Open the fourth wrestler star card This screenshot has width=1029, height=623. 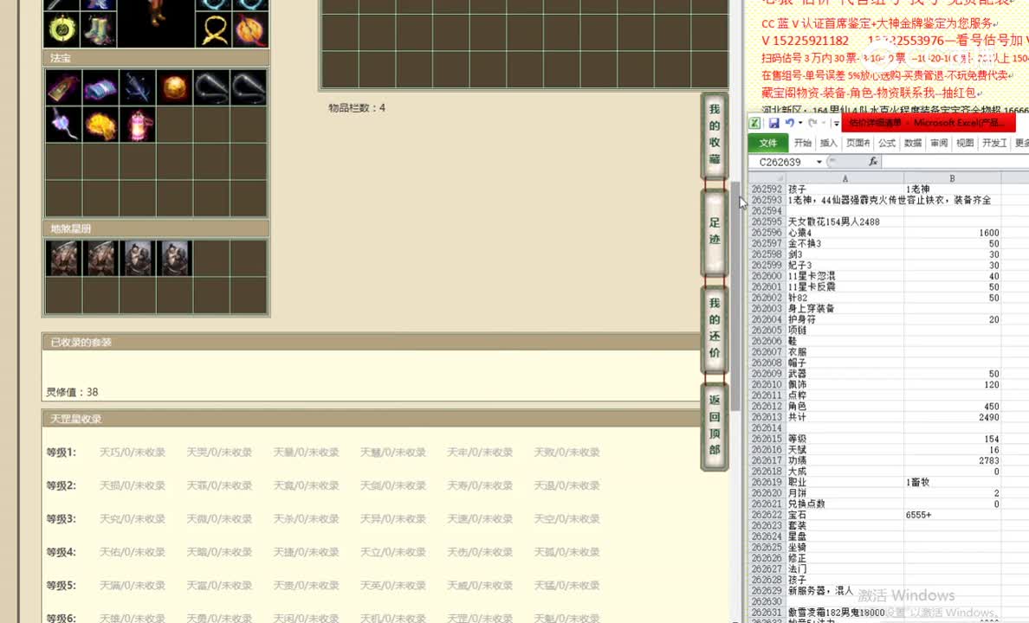point(175,258)
